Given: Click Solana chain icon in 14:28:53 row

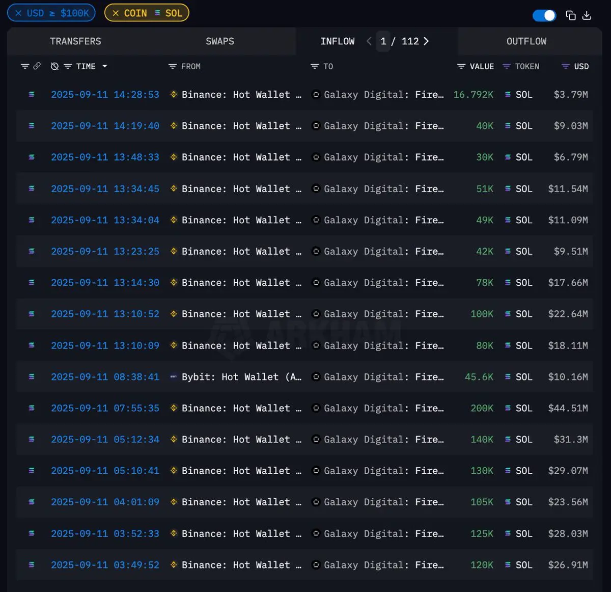Looking at the screenshot, I should [x=32, y=94].
